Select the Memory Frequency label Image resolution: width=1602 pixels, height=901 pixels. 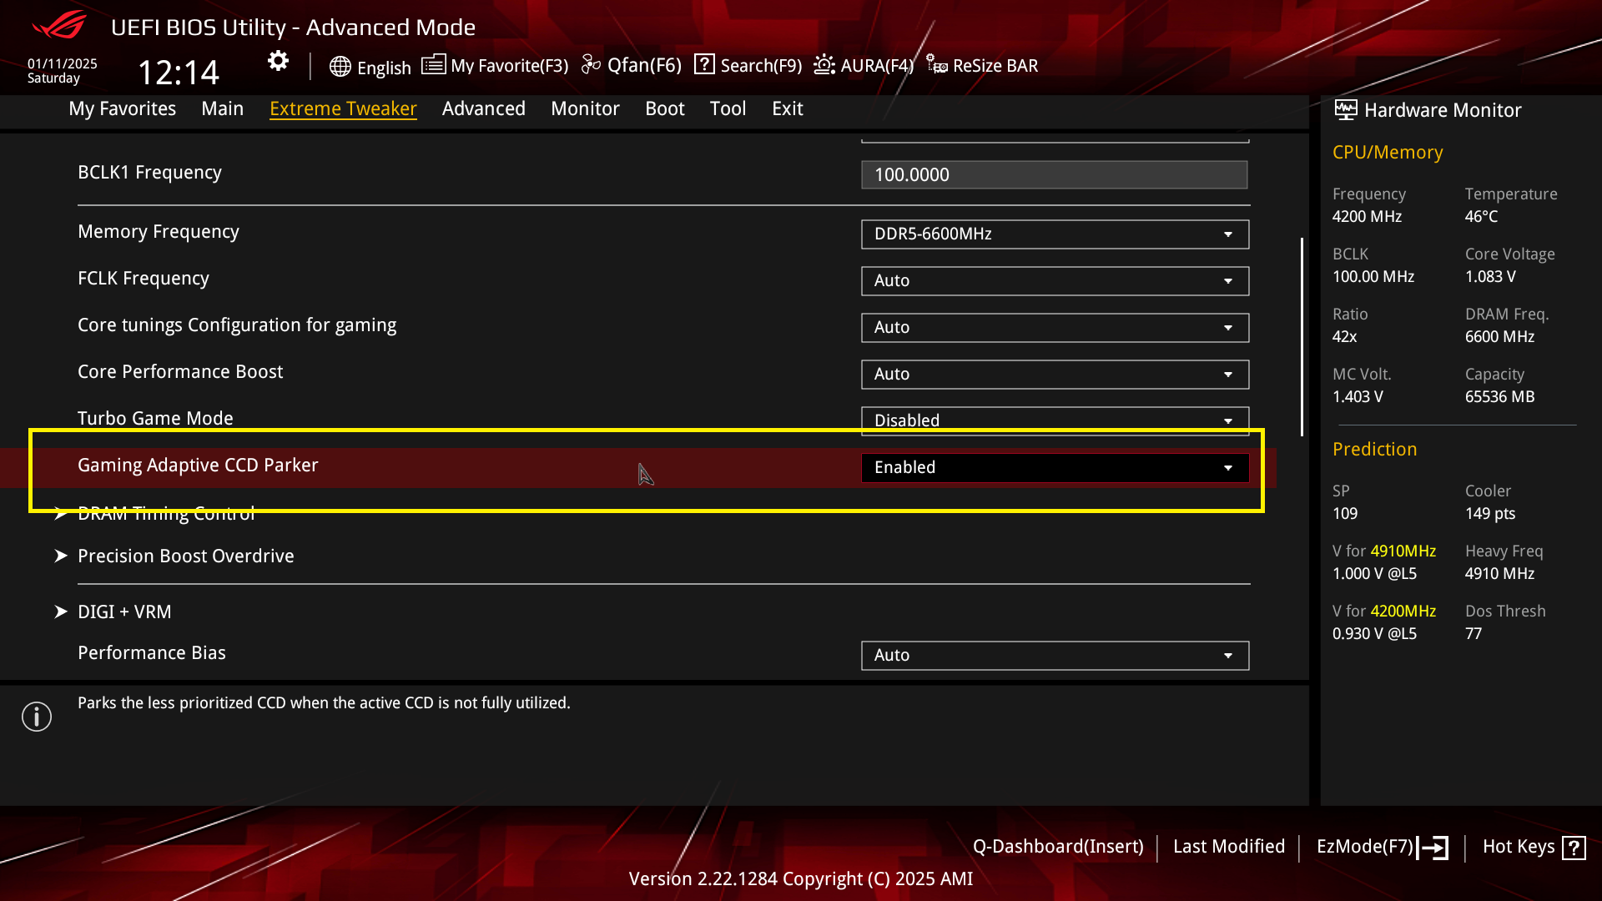[x=159, y=232]
